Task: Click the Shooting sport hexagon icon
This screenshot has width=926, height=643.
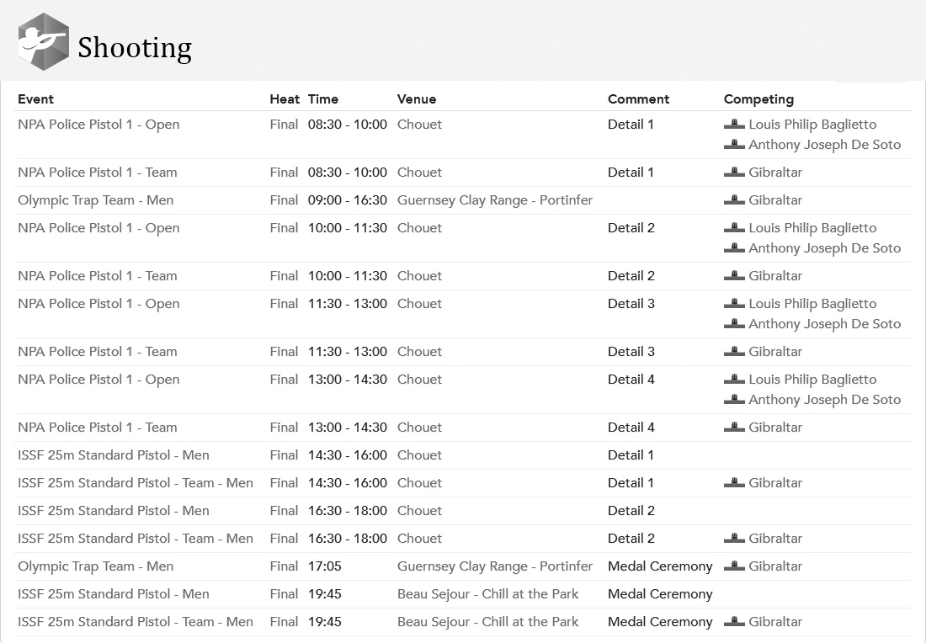Action: 44,41
